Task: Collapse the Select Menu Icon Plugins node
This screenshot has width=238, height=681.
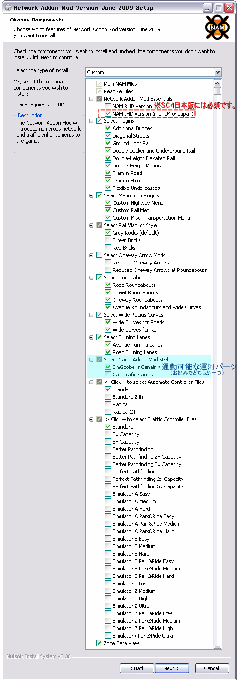Action: click(x=91, y=195)
